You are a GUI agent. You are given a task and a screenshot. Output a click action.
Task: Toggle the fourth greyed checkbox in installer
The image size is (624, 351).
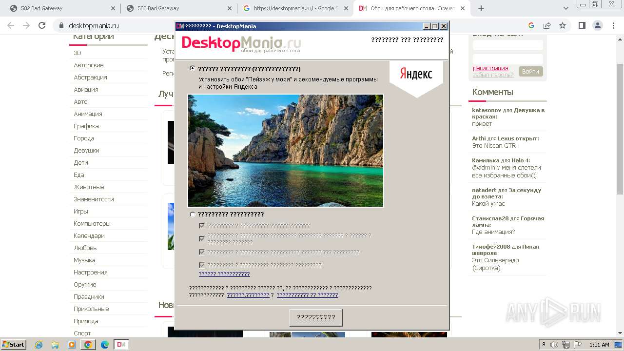202,265
